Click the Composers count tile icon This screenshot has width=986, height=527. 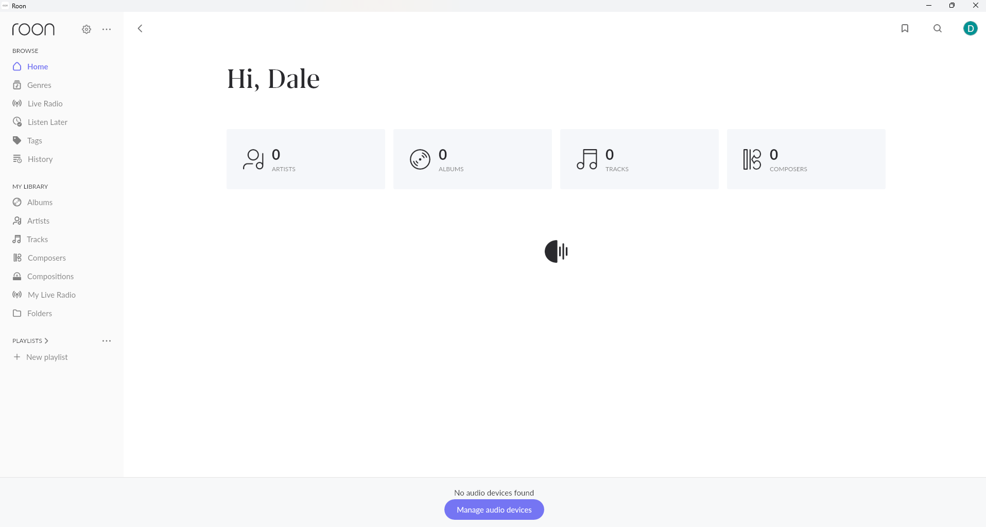coord(752,159)
